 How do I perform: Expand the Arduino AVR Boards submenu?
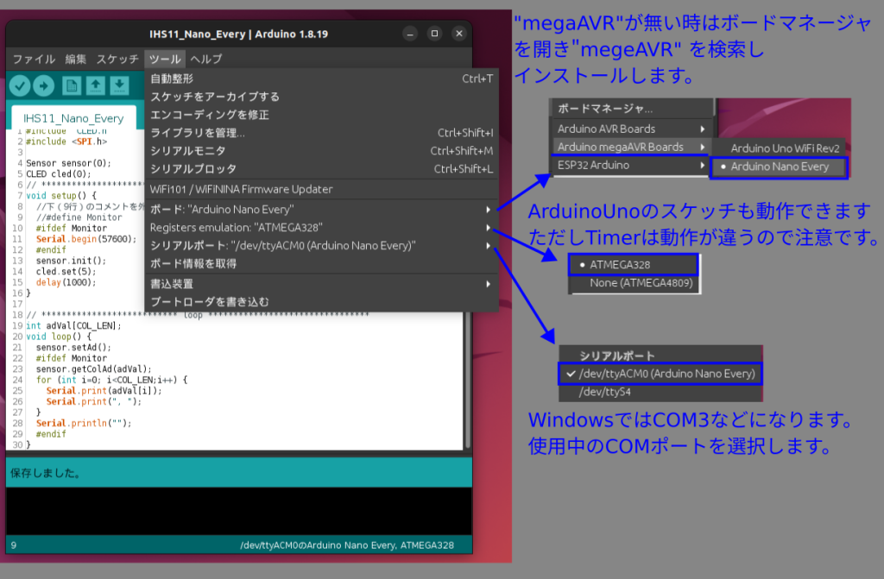click(x=632, y=129)
